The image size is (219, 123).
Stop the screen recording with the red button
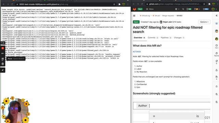tap(2, 48)
